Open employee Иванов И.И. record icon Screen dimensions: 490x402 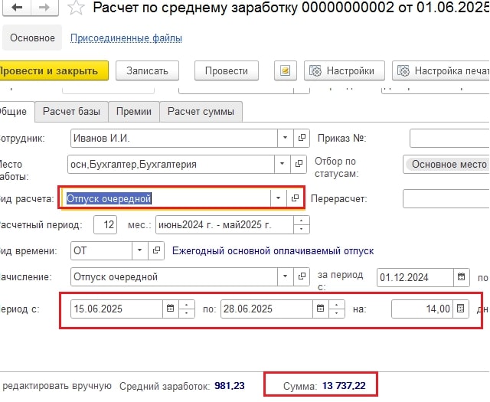coord(302,138)
